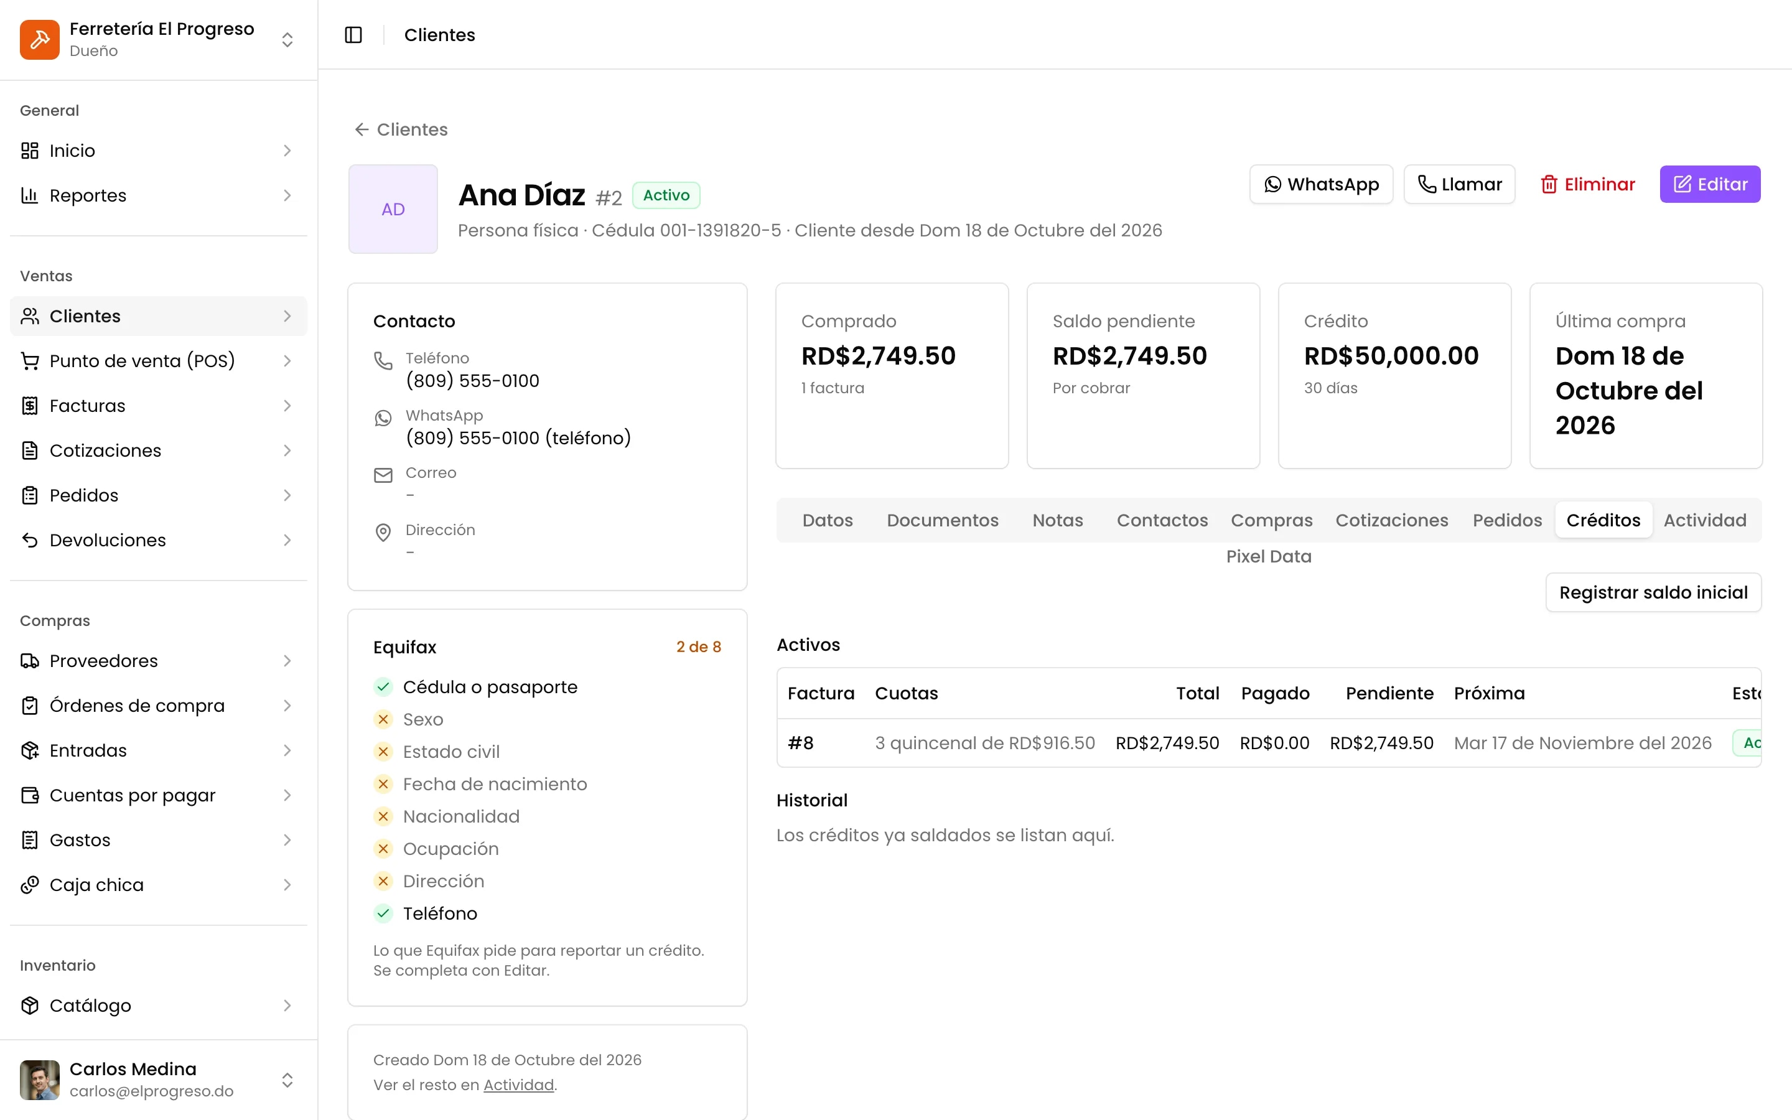Switch to the Actividad tab
The width and height of the screenshot is (1792, 1120).
point(1705,520)
